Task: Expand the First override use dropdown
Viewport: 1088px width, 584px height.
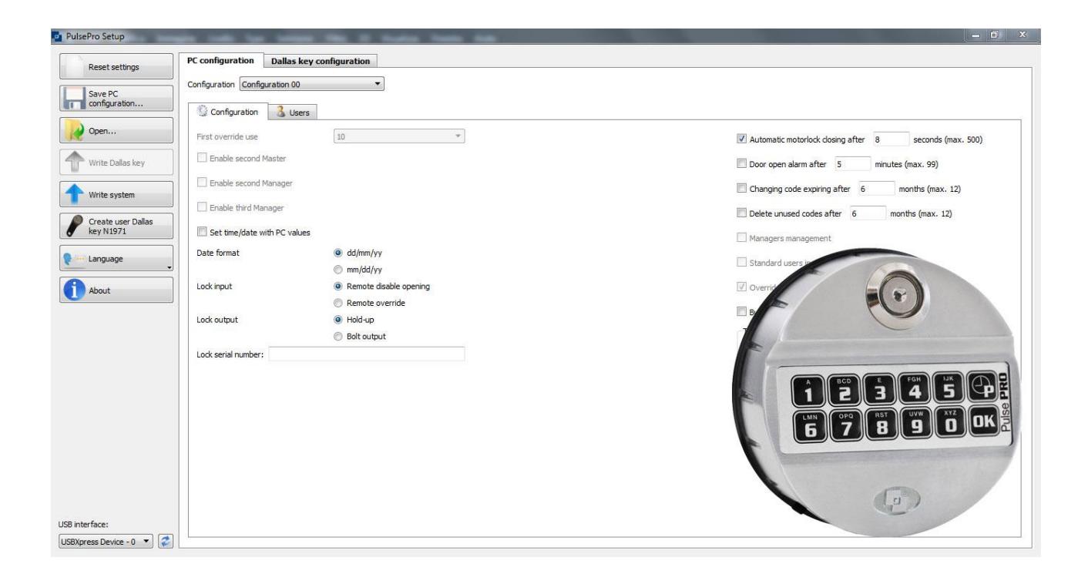Action: click(x=400, y=138)
